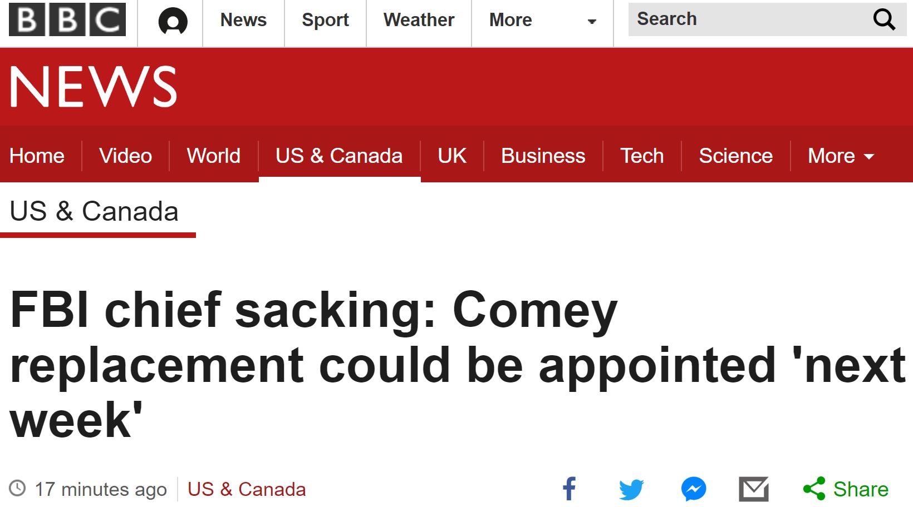913x507 pixels.
Task: Share article on Twitter
Action: (631, 489)
